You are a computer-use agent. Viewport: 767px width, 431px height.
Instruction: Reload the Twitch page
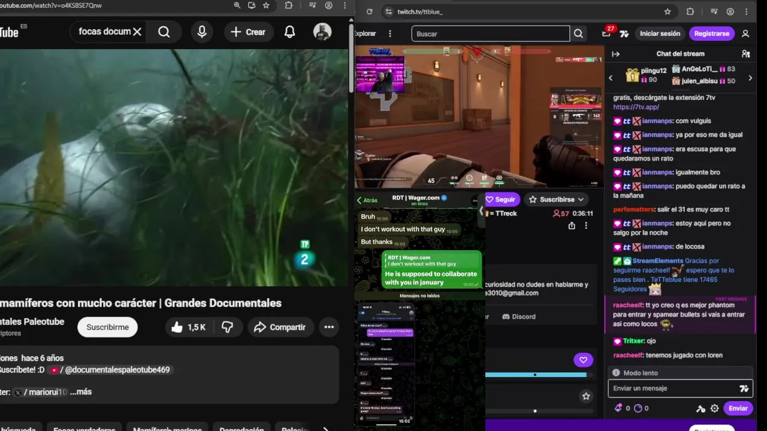tap(370, 11)
